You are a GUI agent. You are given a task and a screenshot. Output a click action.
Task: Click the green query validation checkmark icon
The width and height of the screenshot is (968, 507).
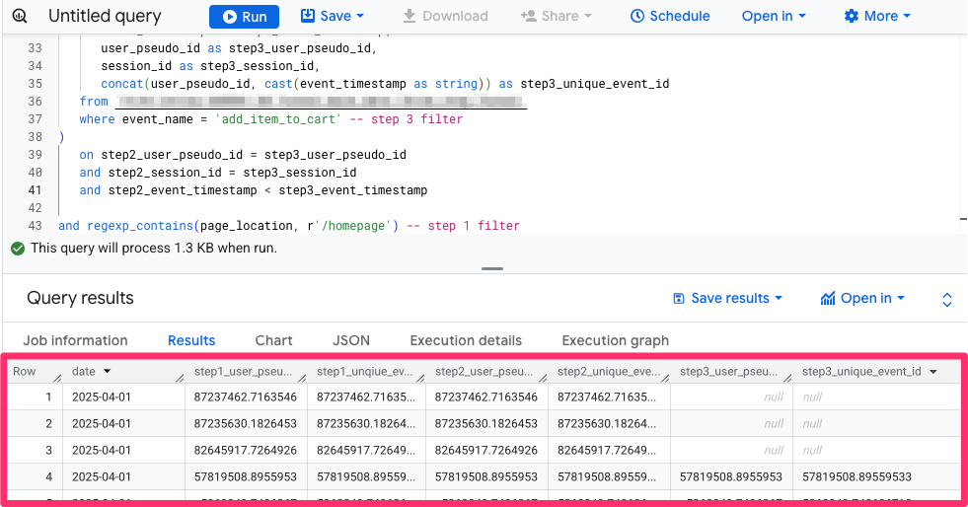coord(17,249)
